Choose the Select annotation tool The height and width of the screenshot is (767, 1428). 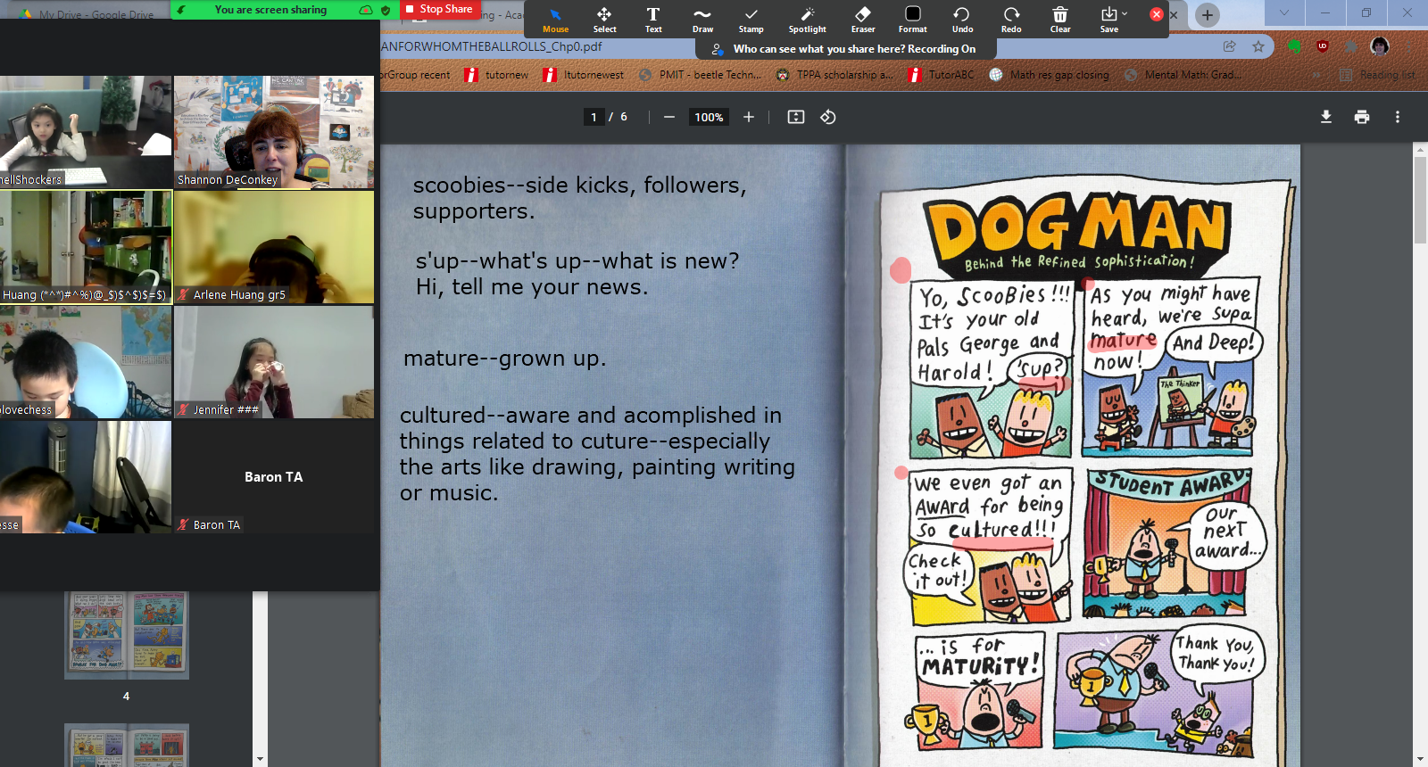coord(604,20)
